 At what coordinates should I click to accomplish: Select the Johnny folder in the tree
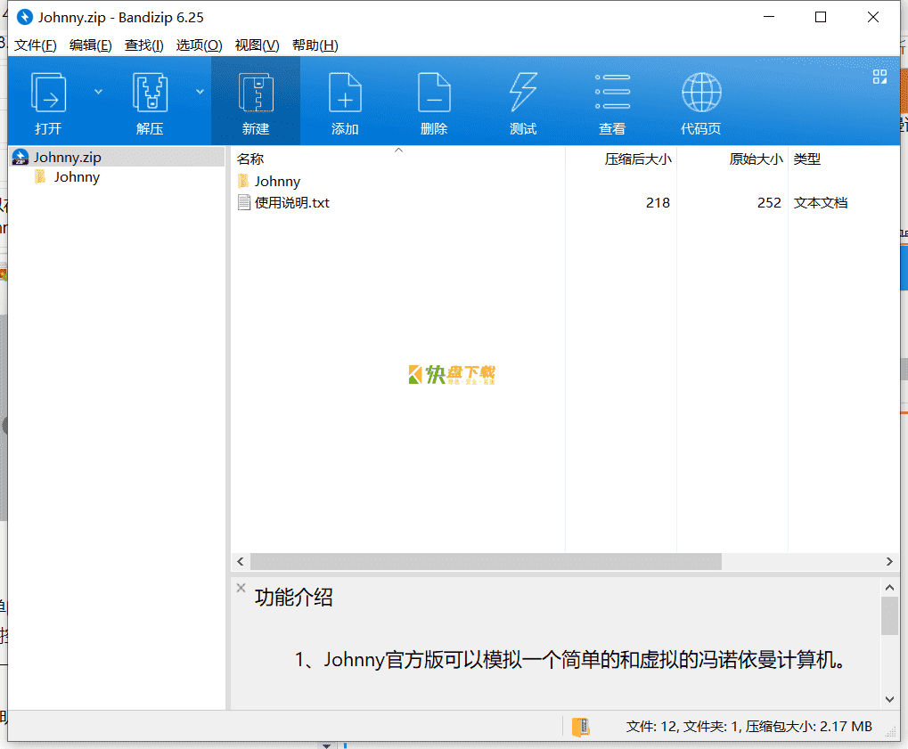[x=77, y=177]
